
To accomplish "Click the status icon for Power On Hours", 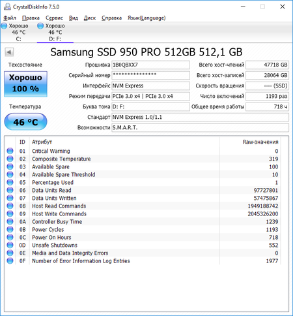I will pyautogui.click(x=10, y=237).
